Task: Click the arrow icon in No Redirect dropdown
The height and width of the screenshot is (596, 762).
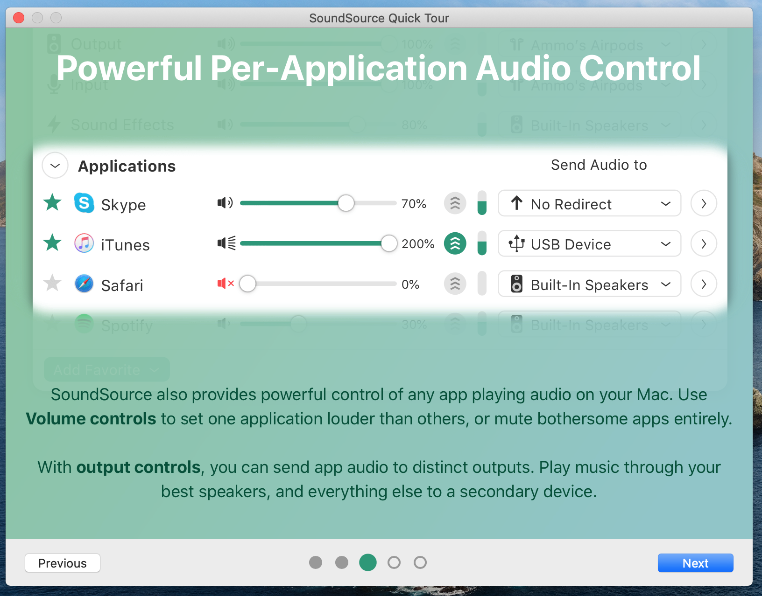Action: click(x=516, y=203)
